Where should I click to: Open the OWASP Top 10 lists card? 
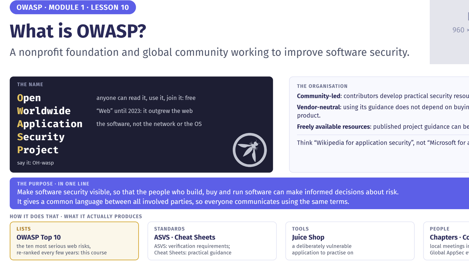click(74, 241)
